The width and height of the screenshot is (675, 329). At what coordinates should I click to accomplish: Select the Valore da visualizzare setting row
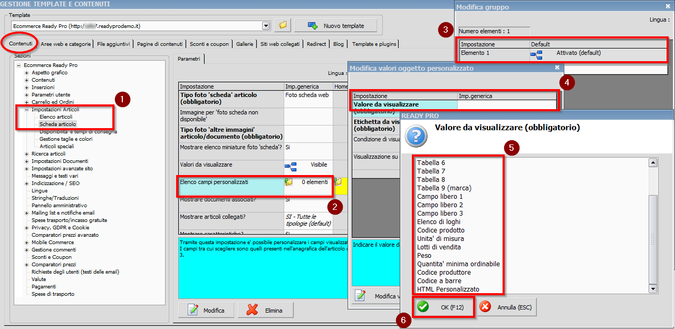point(455,104)
